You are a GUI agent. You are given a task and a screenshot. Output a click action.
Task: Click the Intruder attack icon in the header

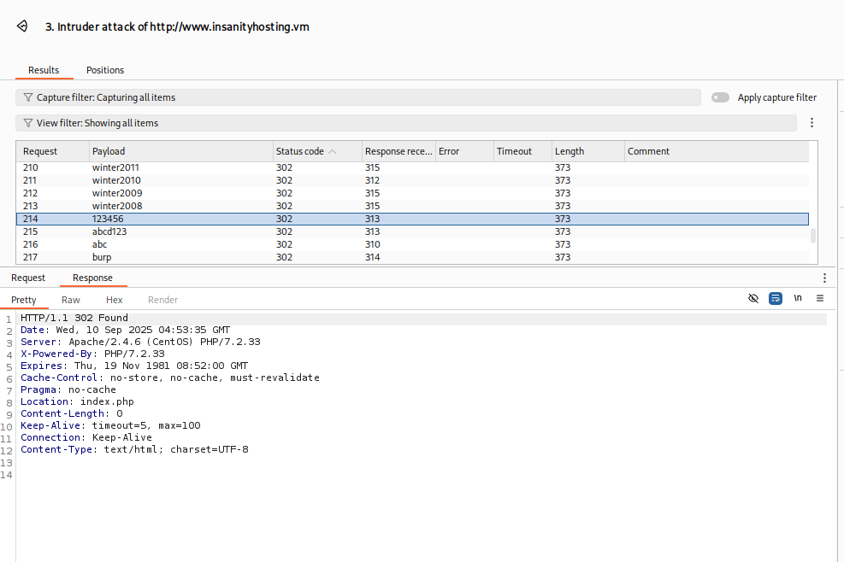(x=22, y=26)
